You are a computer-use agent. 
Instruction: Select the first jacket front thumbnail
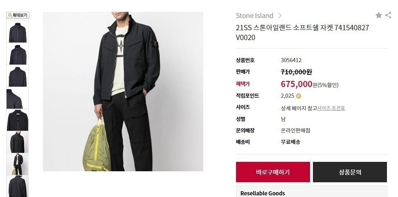pos(18,32)
